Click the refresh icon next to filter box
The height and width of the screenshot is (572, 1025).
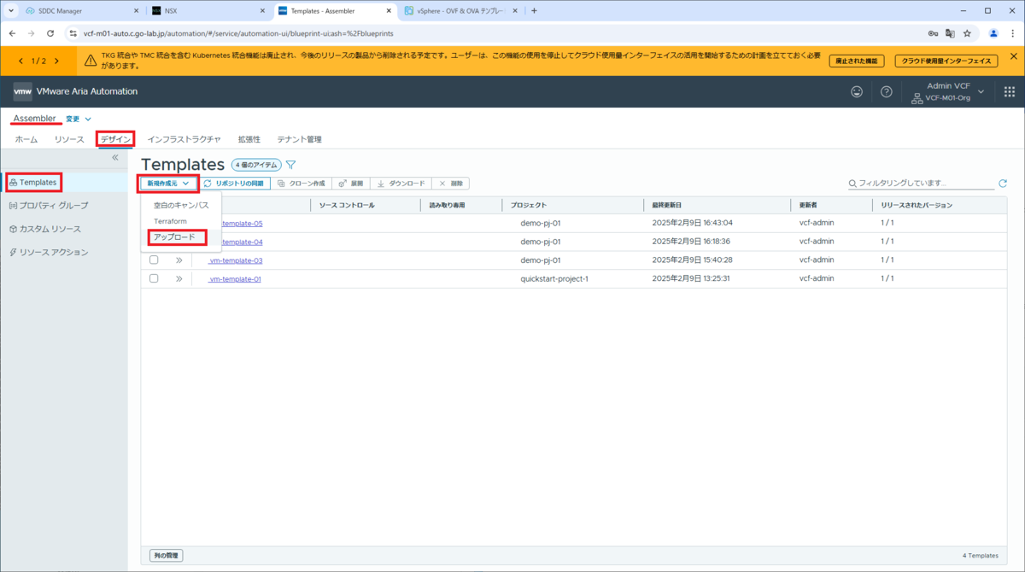point(1003,184)
